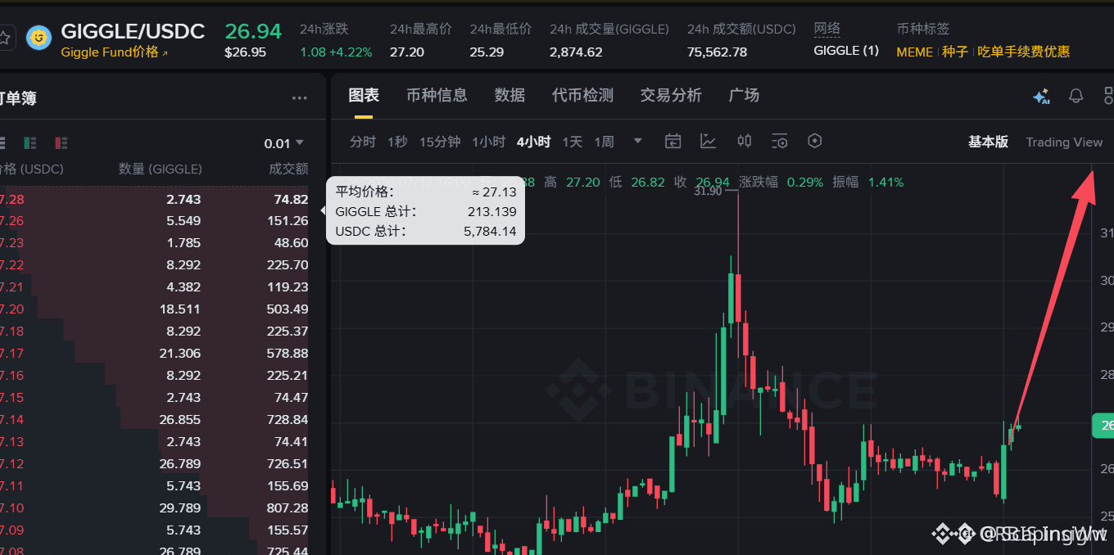Click the 种子 tag
Screen dimensions: 1114x555
(x=955, y=52)
